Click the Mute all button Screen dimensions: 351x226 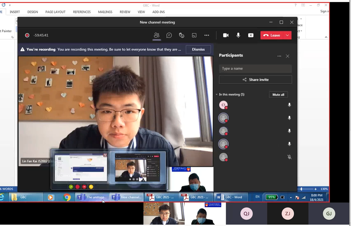pos(278,94)
